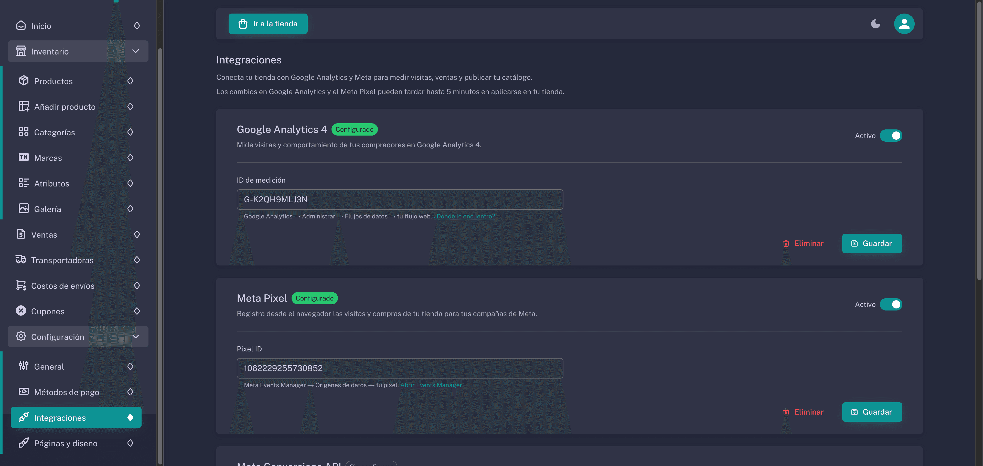Toggle Meta Pixel Activo switch

(x=891, y=304)
